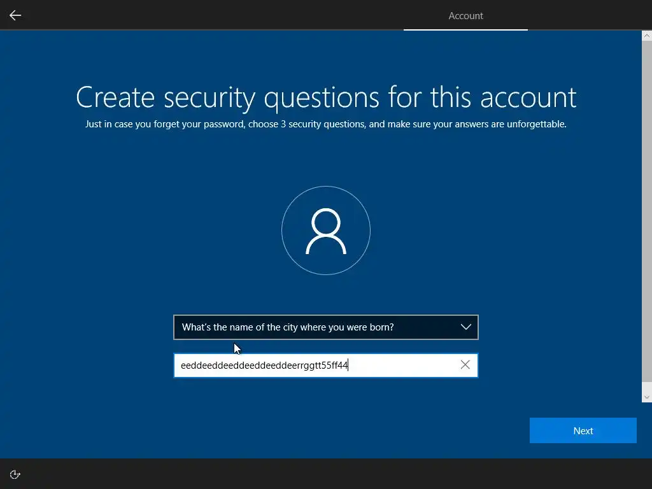This screenshot has width=652, height=489.
Task: Click the vertical scrollbar thumb
Action: coord(647,211)
